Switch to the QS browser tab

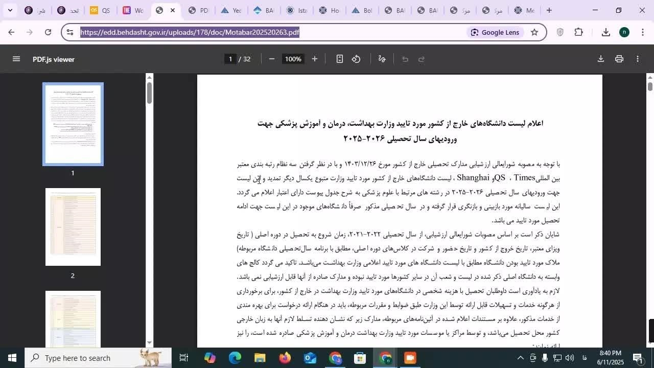[x=100, y=10]
